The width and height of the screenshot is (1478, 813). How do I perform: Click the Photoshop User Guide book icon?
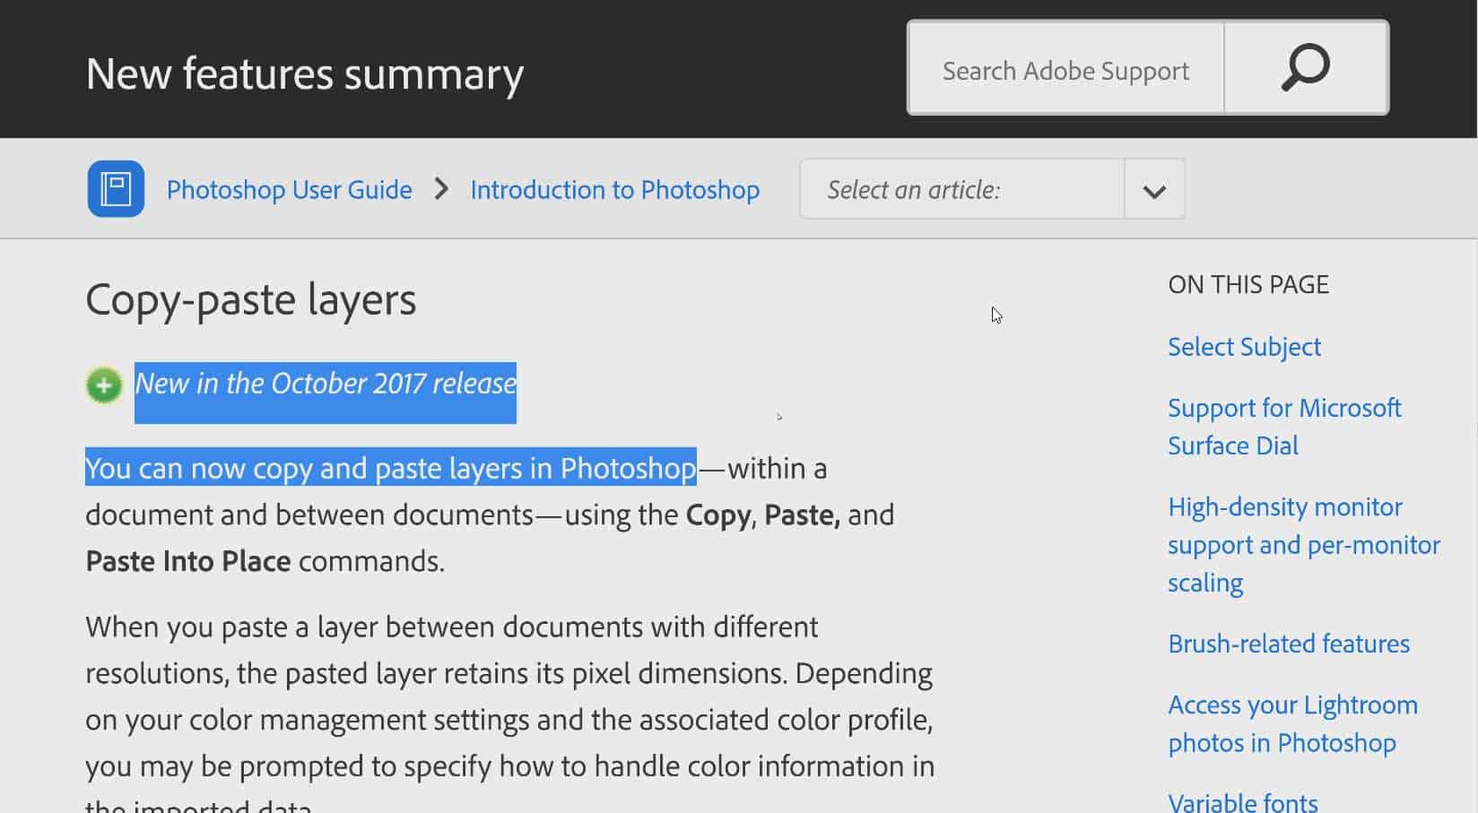pyautogui.click(x=116, y=189)
